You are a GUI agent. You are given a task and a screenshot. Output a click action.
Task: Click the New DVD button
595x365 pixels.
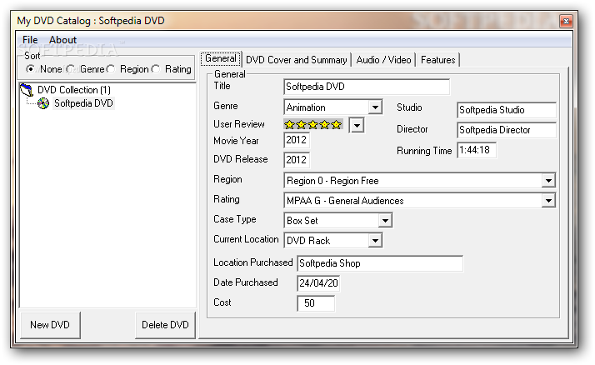[x=50, y=325]
